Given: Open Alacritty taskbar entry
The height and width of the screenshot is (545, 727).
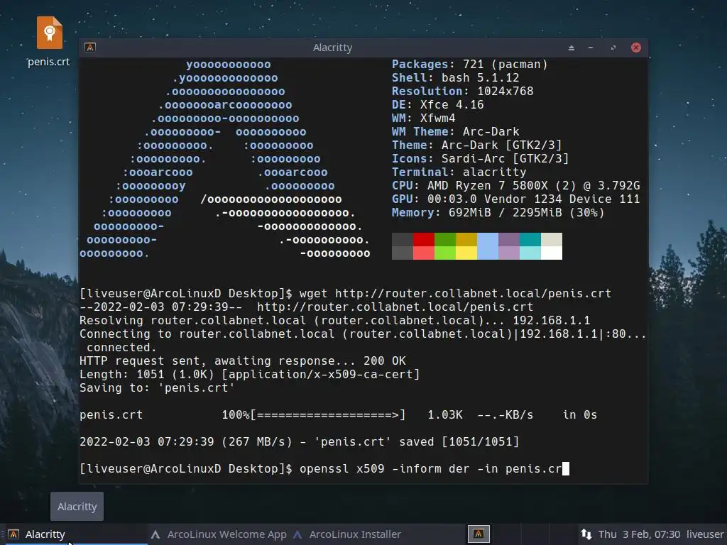Looking at the screenshot, I should coord(74,534).
